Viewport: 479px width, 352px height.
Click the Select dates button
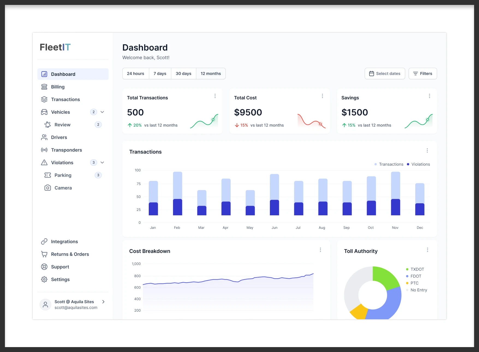[x=385, y=74]
